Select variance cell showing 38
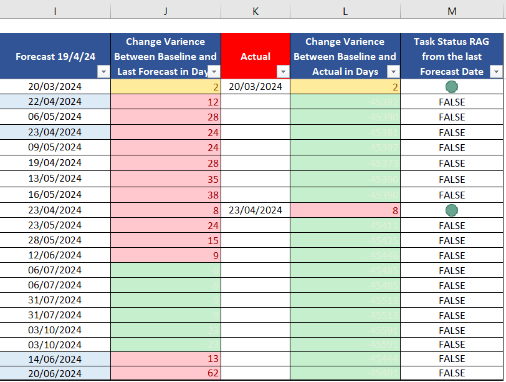This screenshot has width=506, height=382. pyautogui.click(x=166, y=195)
